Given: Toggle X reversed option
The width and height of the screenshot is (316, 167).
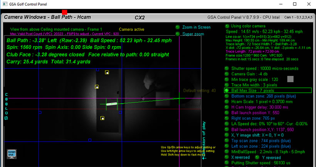Looking at the screenshot, I should point(227,157).
